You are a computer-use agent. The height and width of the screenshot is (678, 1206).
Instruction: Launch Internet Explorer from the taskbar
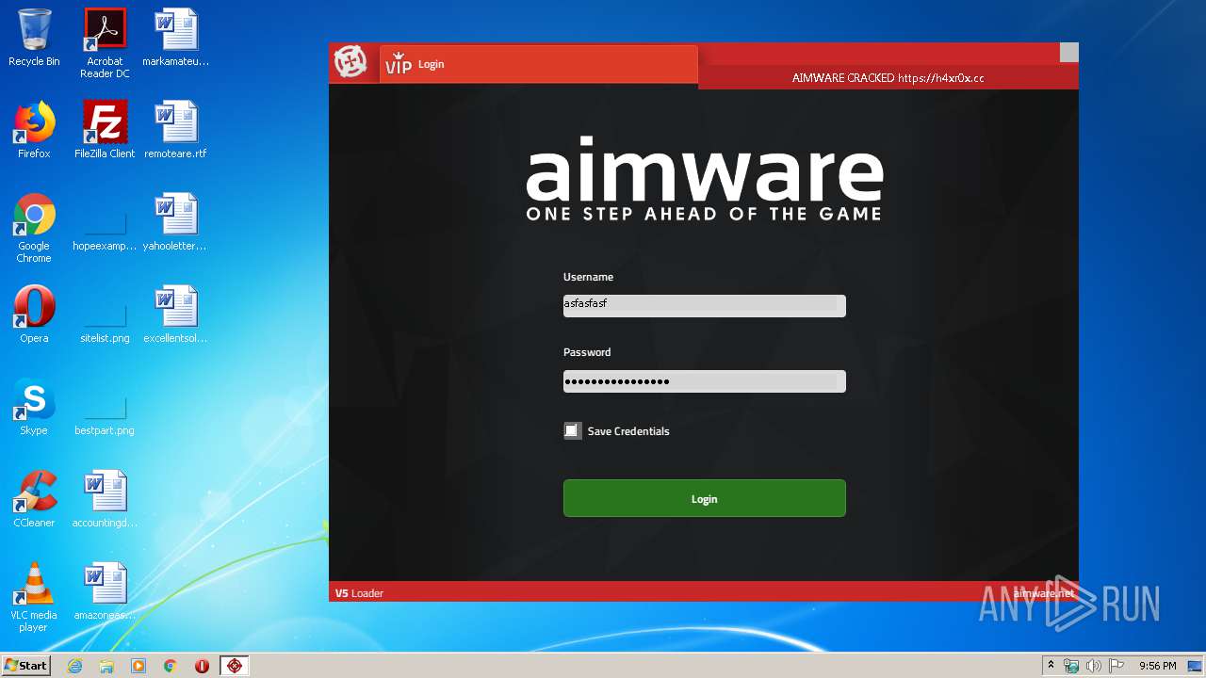coord(74,666)
